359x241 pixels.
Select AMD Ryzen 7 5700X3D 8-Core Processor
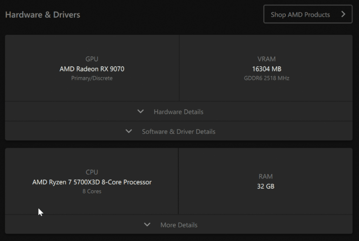tap(92, 182)
